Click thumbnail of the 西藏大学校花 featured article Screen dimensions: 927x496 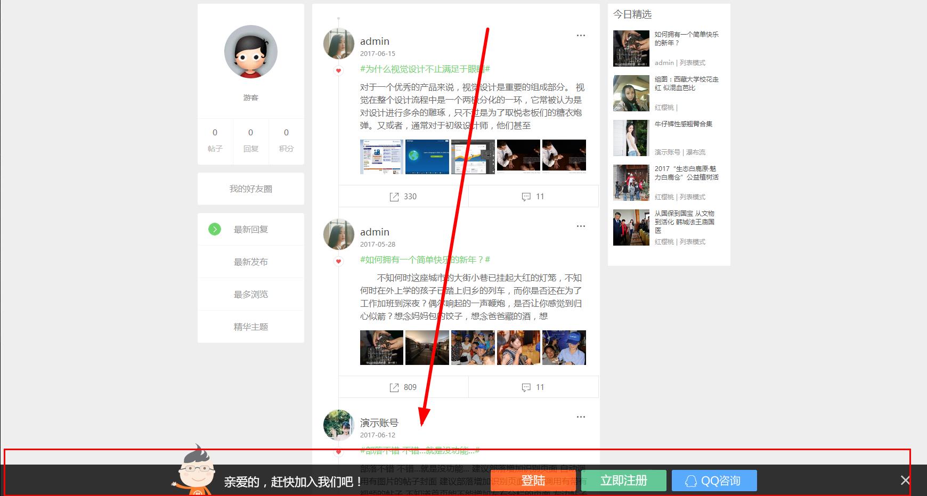coord(631,93)
